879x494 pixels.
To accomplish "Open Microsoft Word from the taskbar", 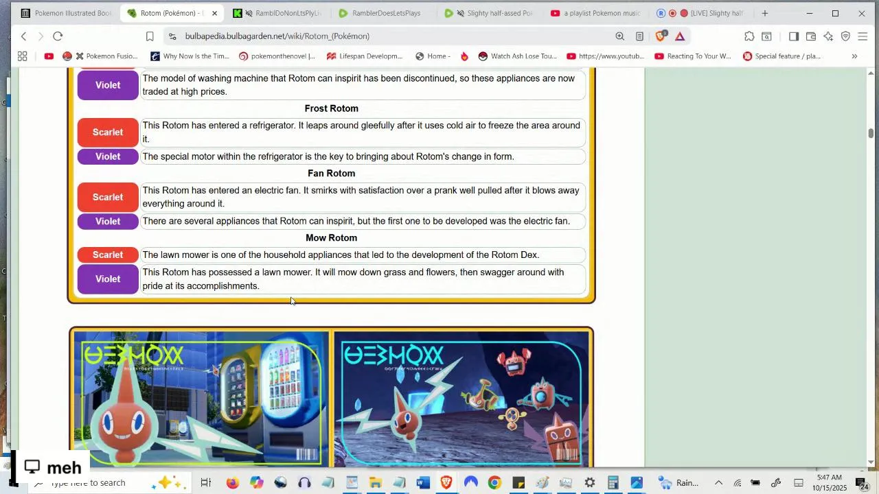I will pos(423,483).
